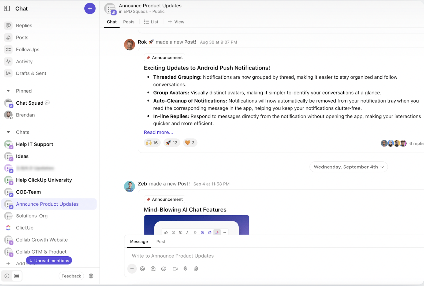Open the Announce Product Updates chat
The image size is (424, 286).
coord(49,204)
